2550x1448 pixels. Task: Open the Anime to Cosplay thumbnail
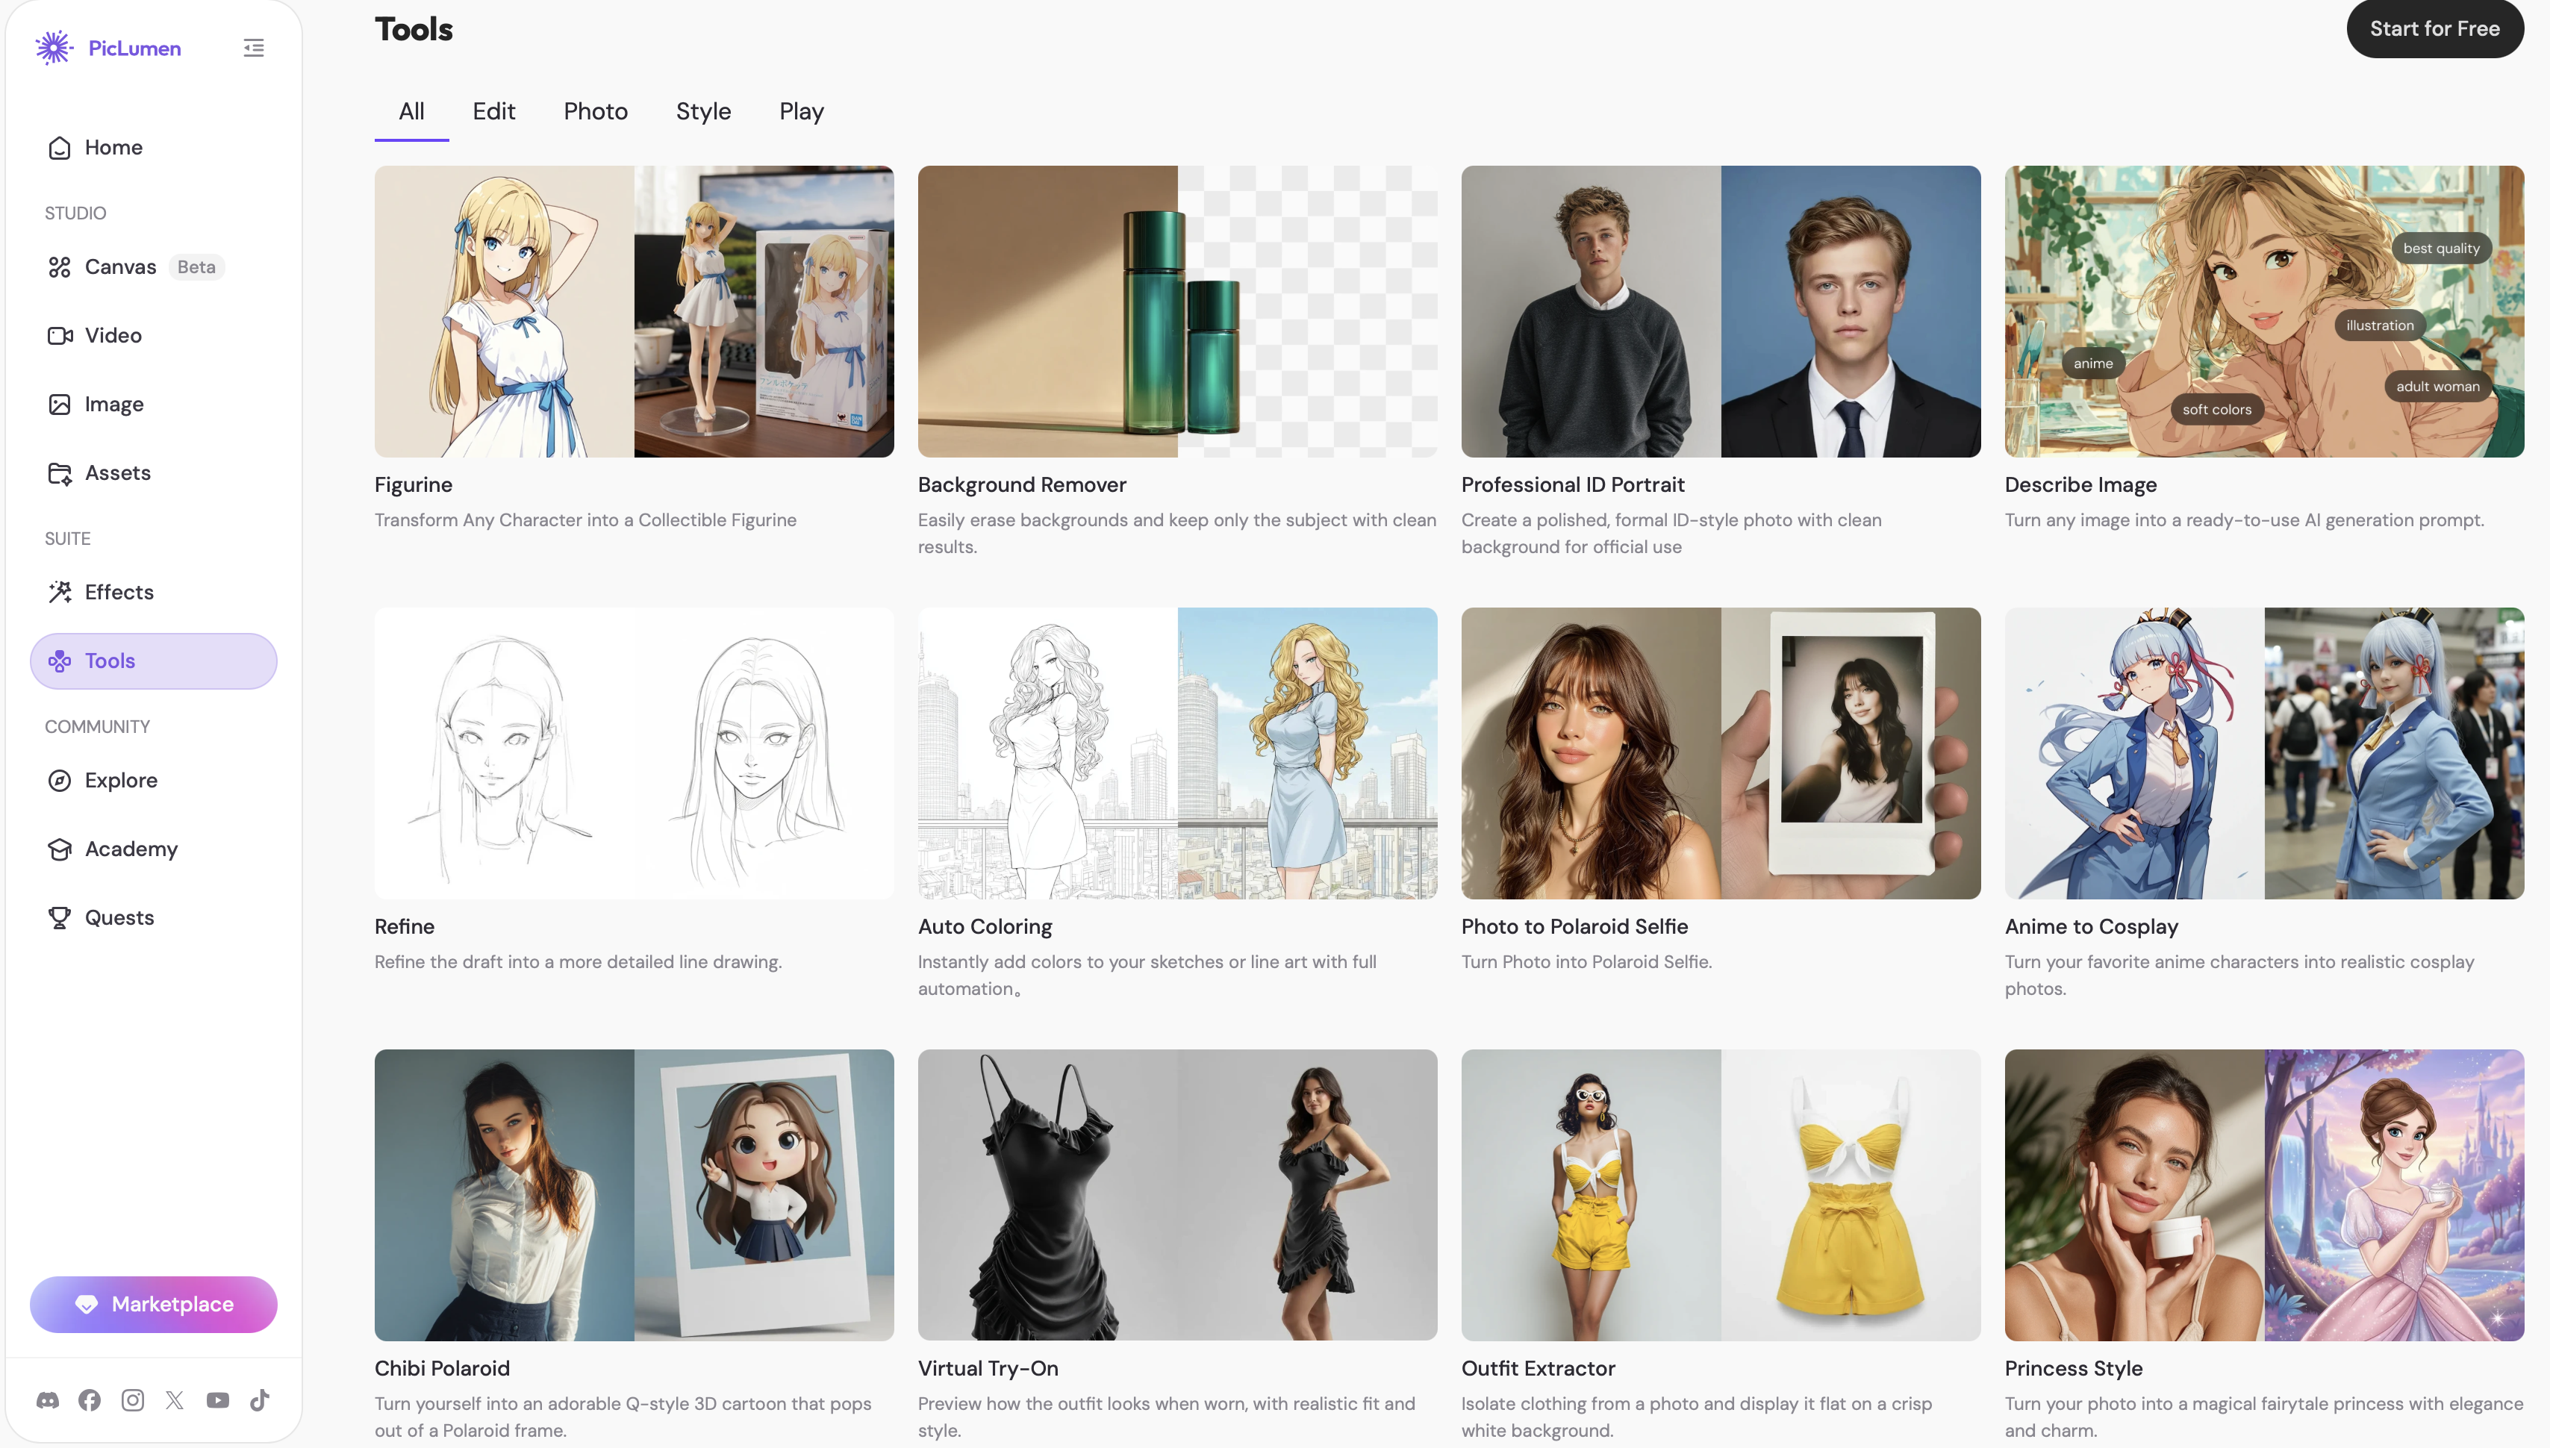coord(2265,753)
